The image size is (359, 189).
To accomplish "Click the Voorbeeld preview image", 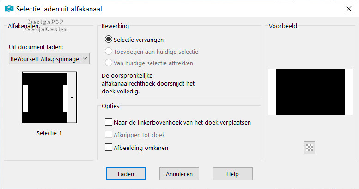I will click(x=310, y=92).
